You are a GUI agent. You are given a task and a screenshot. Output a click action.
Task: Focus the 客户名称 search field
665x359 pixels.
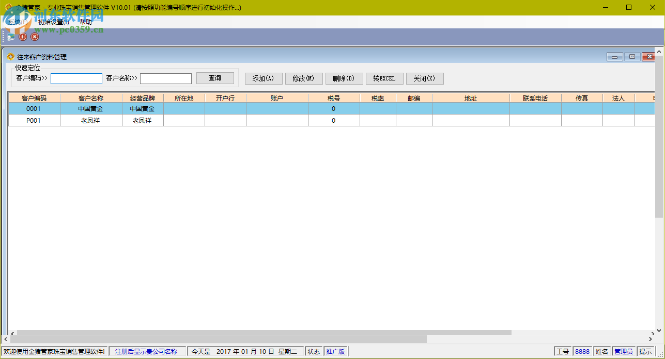[x=166, y=78]
